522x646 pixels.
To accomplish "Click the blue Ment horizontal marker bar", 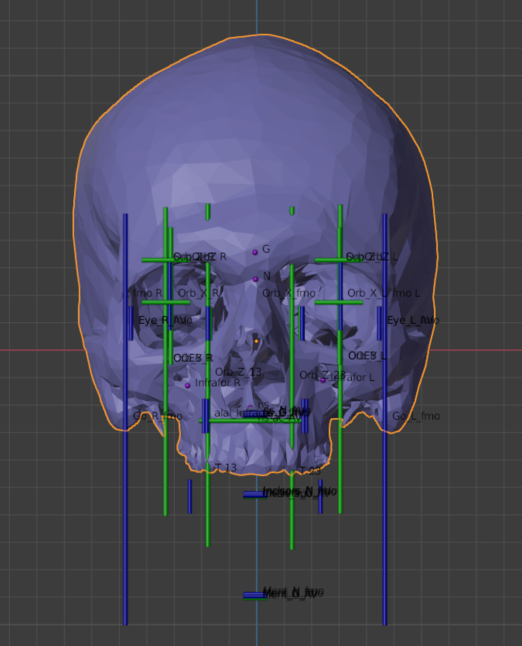I will 254,595.
